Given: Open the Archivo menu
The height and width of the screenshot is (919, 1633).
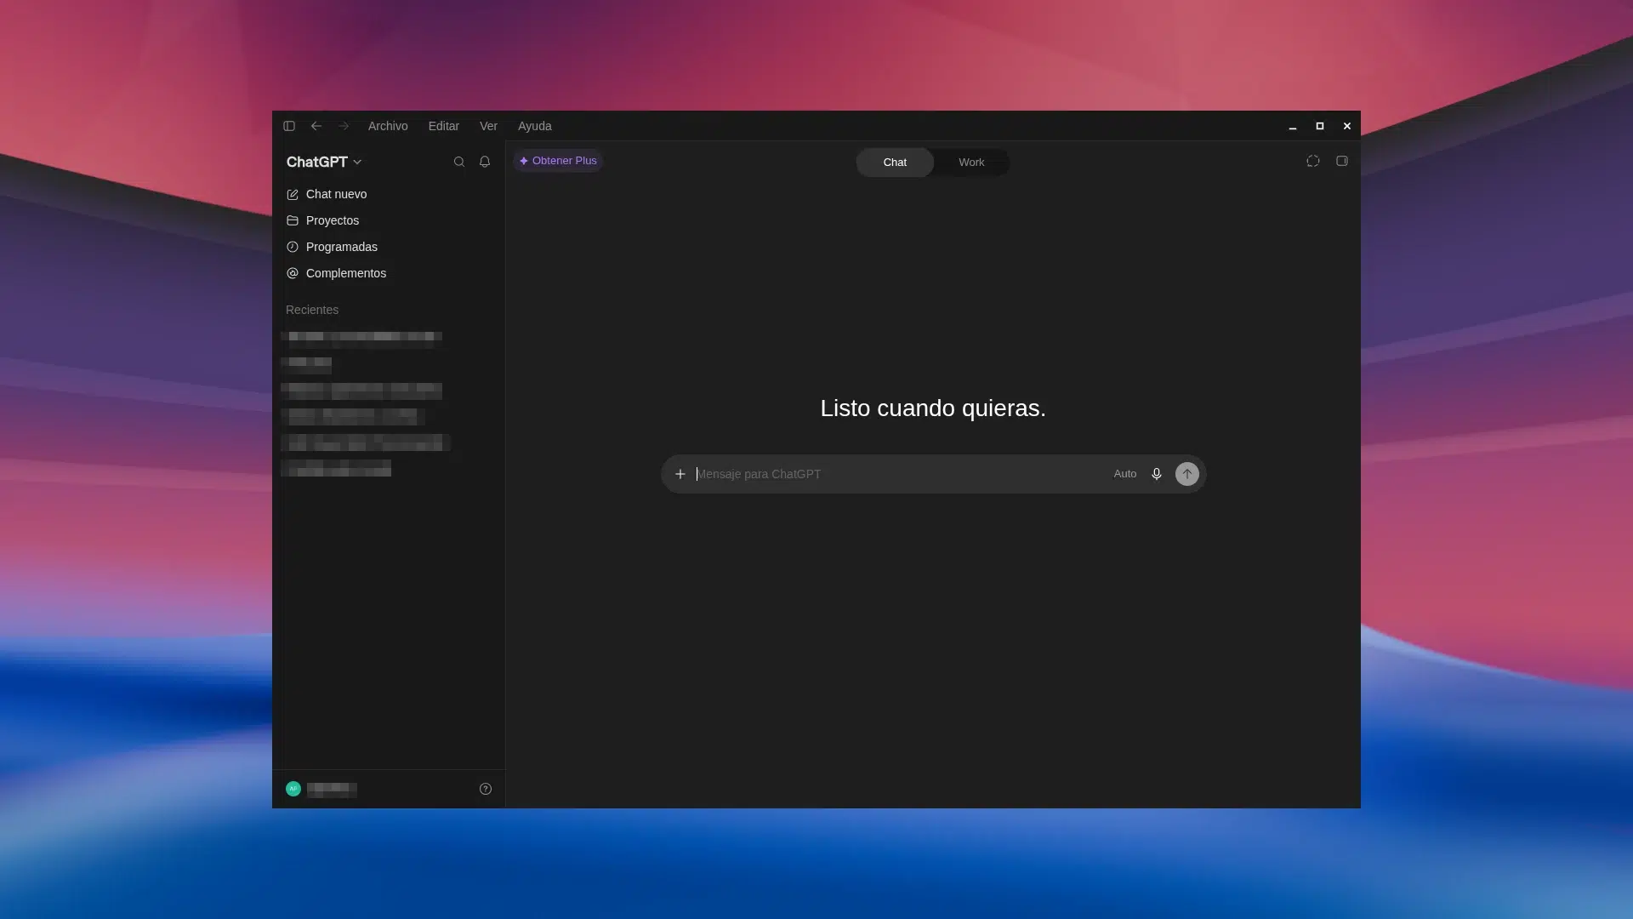Looking at the screenshot, I should pyautogui.click(x=388, y=126).
